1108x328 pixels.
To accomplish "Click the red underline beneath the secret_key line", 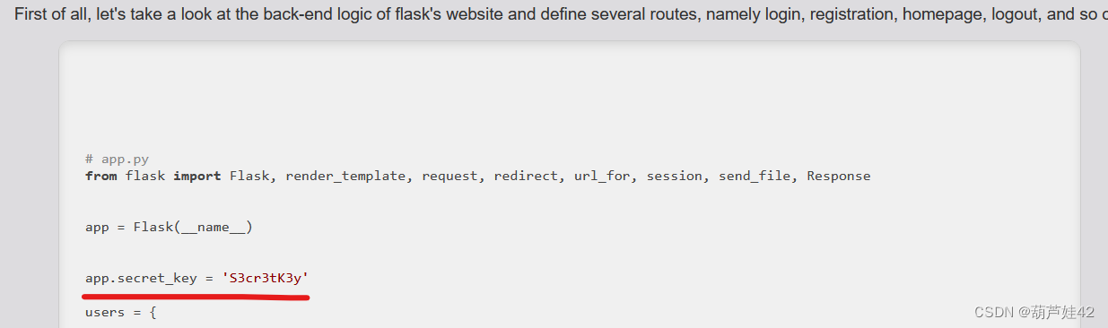I will [x=196, y=294].
